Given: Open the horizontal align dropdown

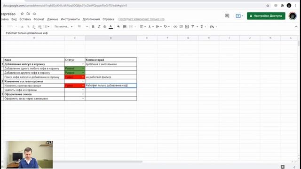Looking at the screenshot, I should coord(143,27).
